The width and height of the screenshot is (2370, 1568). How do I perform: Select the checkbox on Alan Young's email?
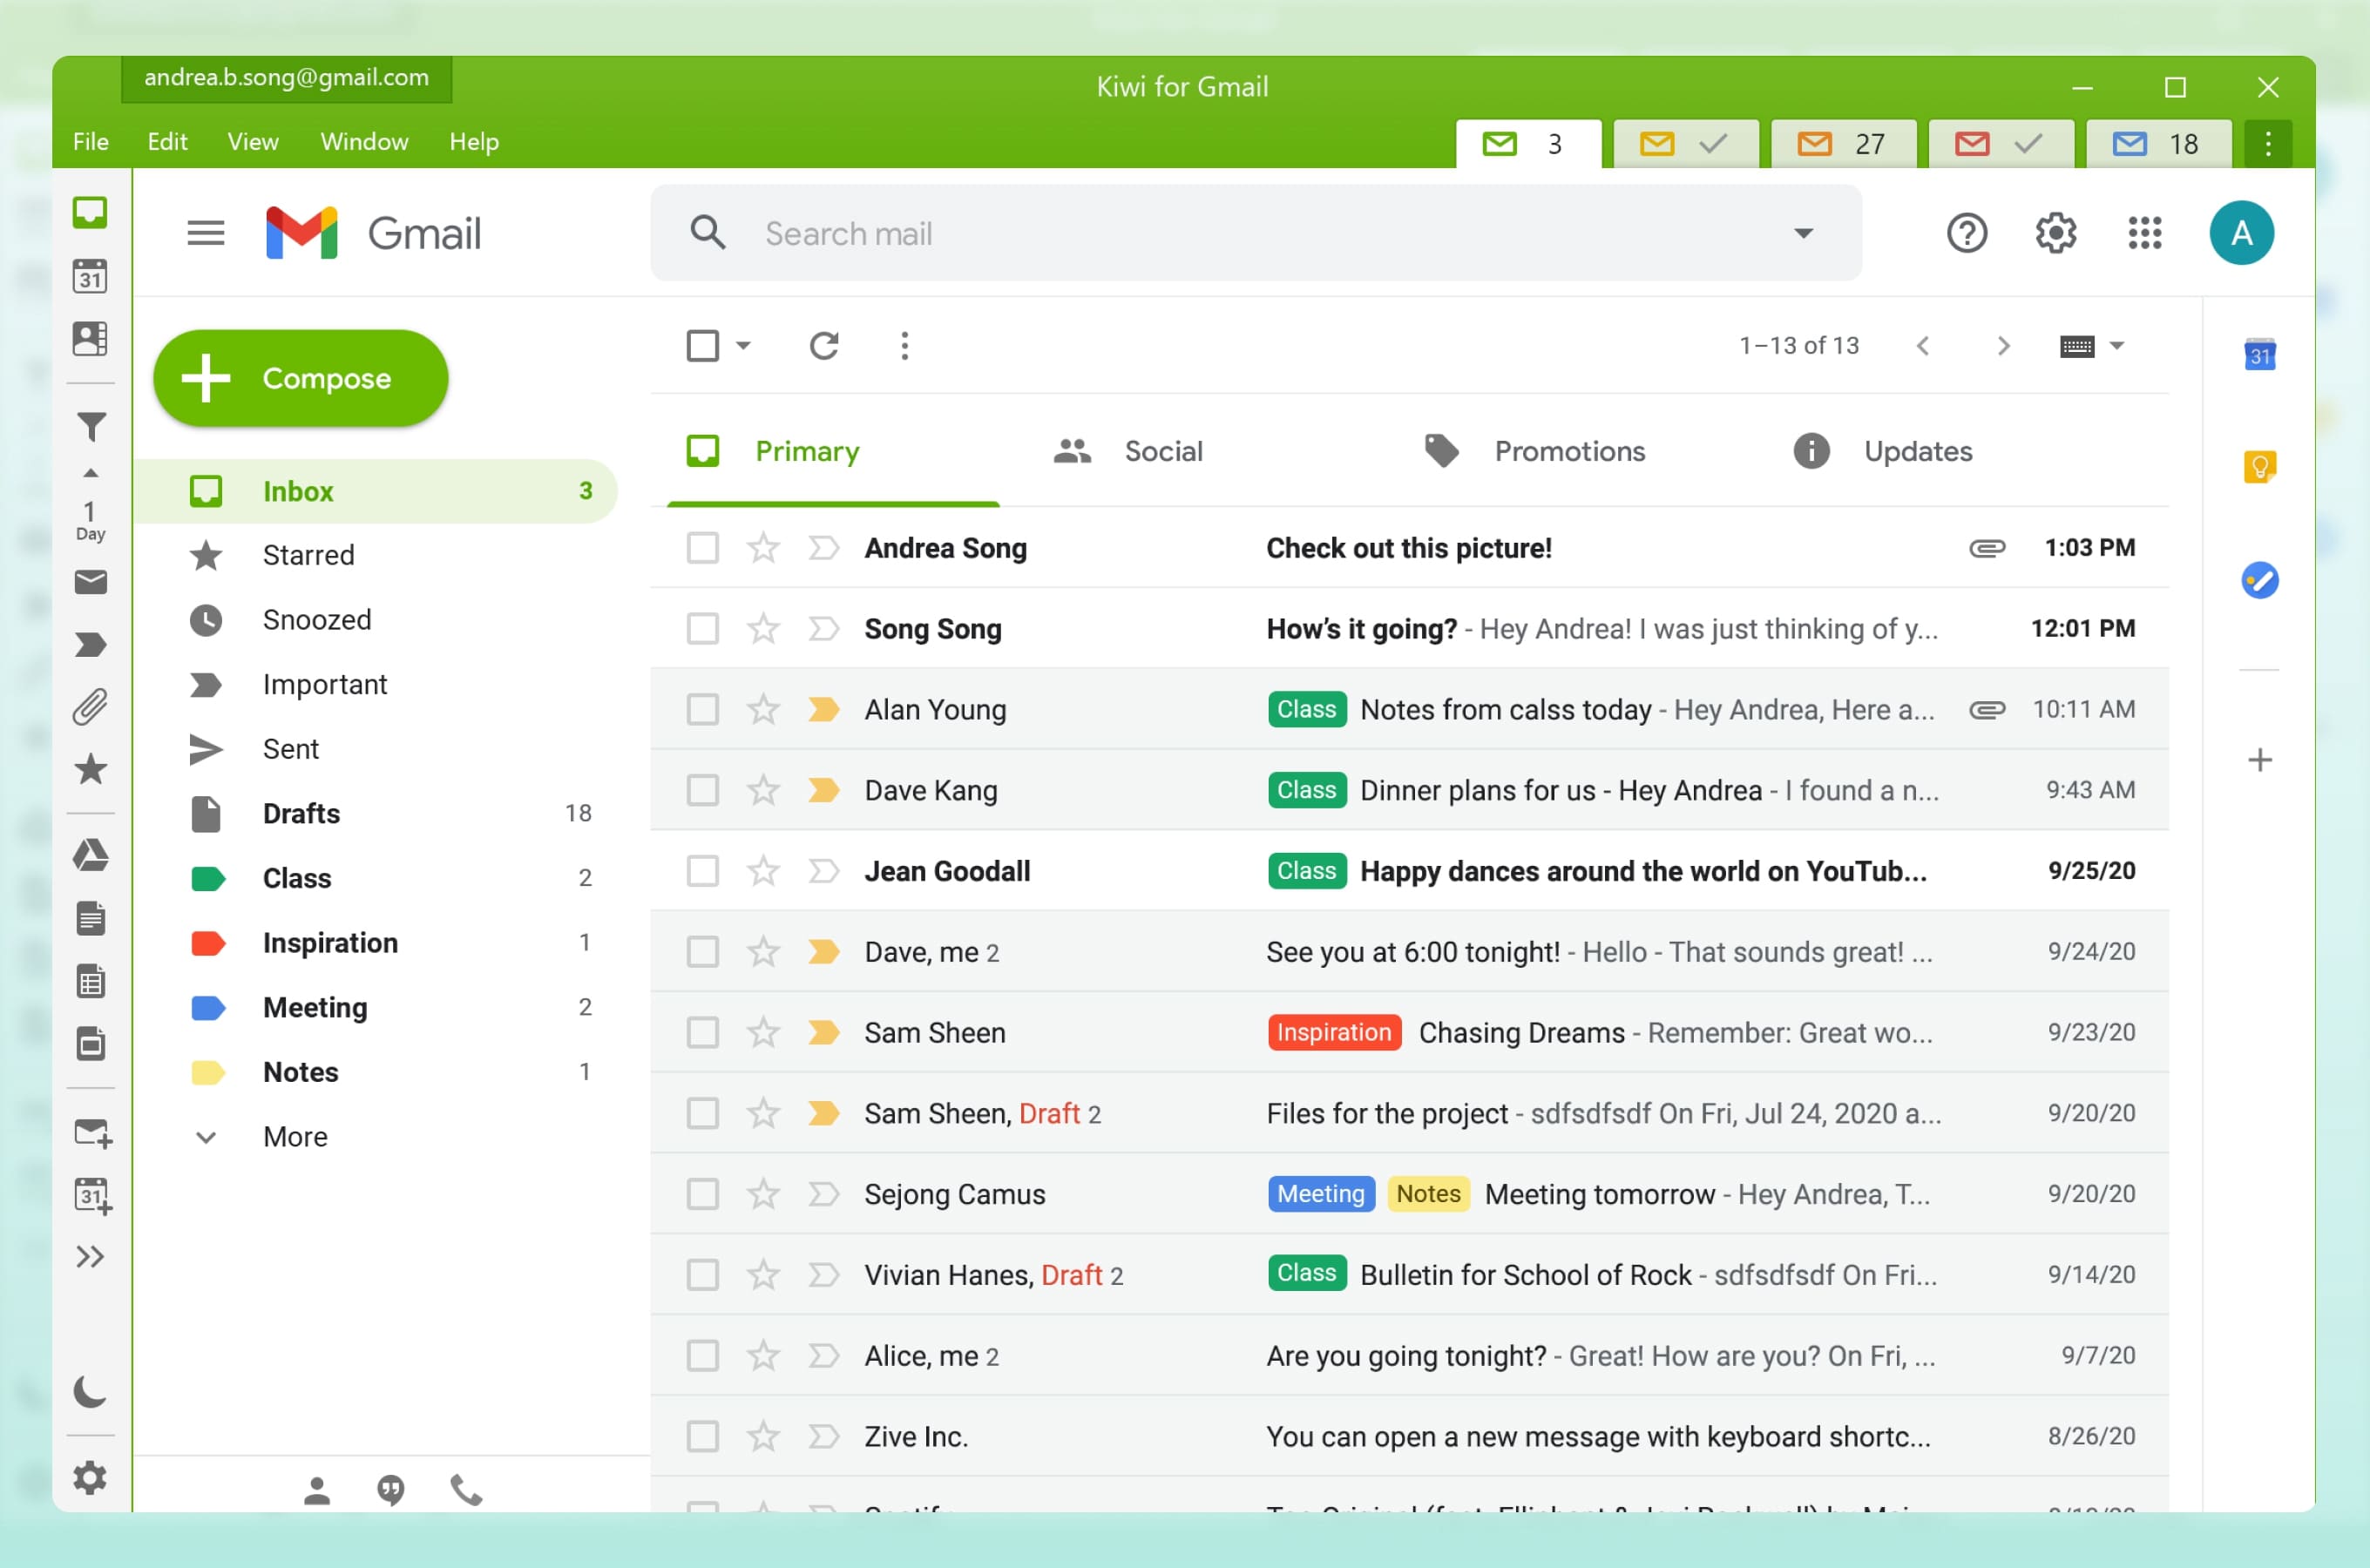click(703, 709)
